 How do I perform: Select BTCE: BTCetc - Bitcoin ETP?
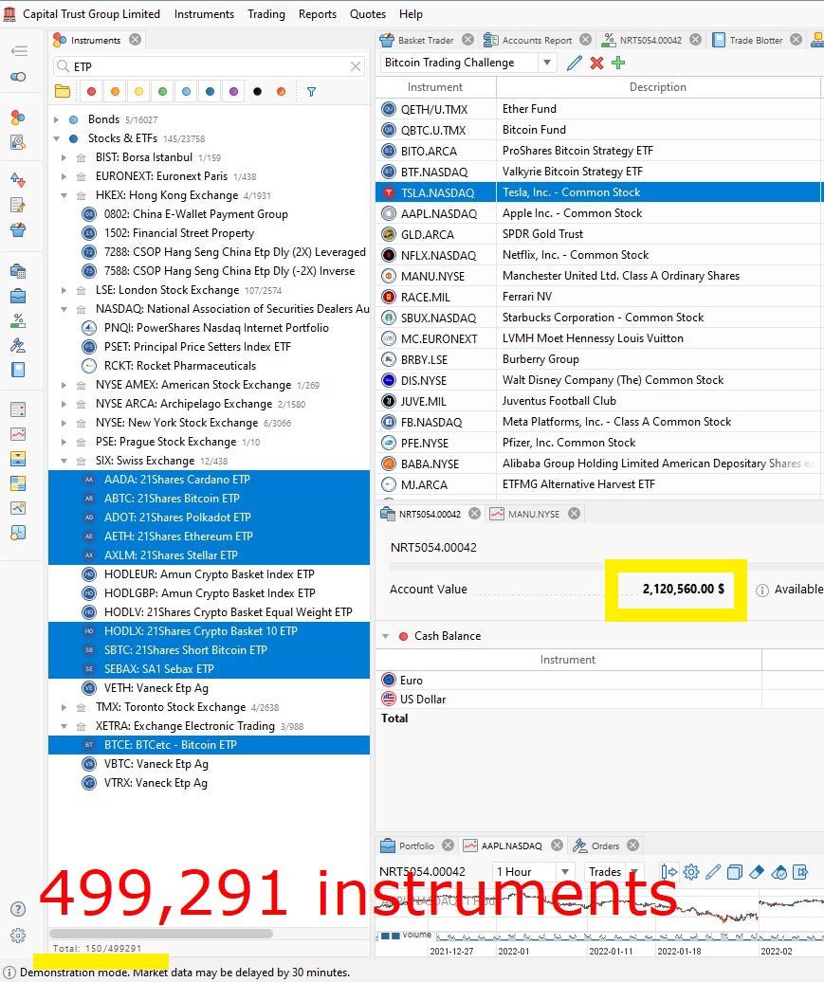[209, 745]
